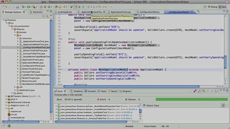
Task: Expand the util package
Action: pos(15,87)
